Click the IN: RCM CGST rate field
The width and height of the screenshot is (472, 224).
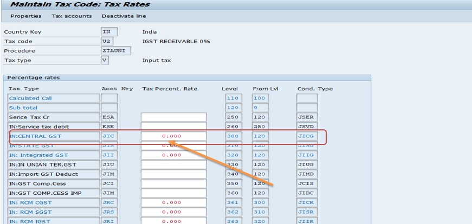pos(173,203)
